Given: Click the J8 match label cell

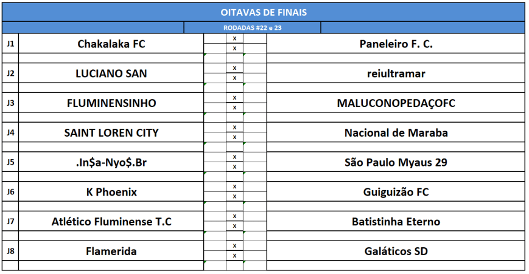Looking at the screenshot, I should [10, 251].
